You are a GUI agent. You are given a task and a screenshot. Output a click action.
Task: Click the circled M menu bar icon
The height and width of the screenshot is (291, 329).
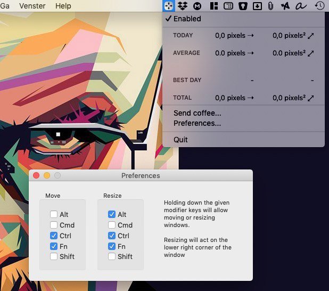pyautogui.click(x=197, y=6)
